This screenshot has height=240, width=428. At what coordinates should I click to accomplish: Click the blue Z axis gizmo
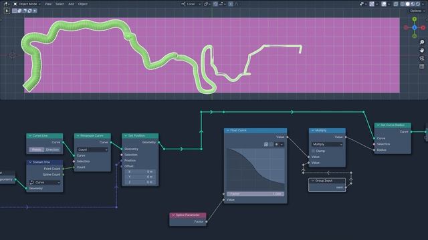(415, 27)
